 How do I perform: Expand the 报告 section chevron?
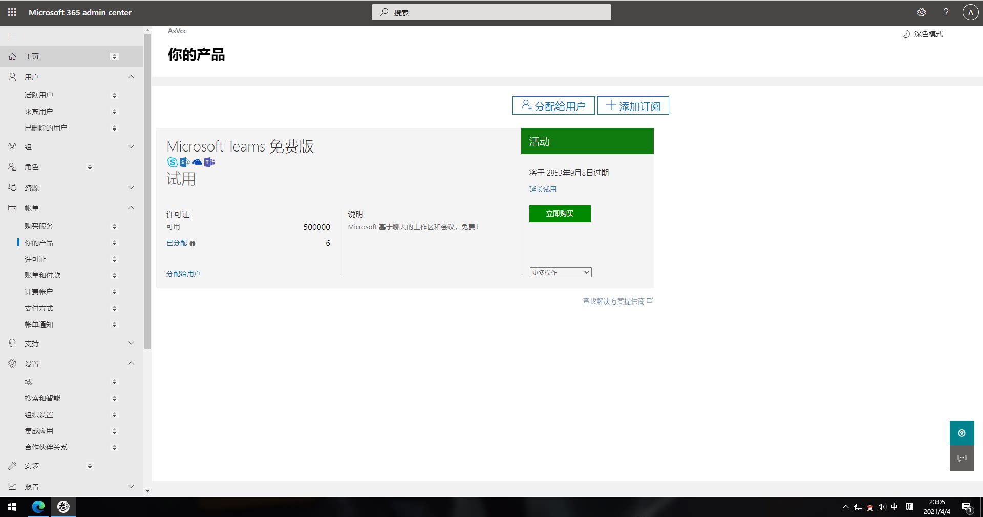(x=131, y=487)
